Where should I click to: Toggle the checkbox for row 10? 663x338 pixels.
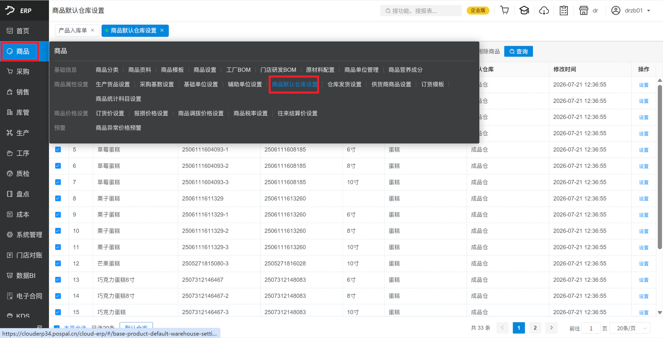[x=58, y=231]
